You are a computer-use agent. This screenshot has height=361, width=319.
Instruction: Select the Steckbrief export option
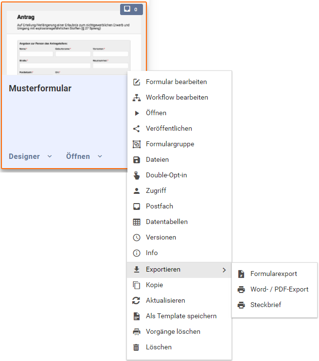(266, 305)
